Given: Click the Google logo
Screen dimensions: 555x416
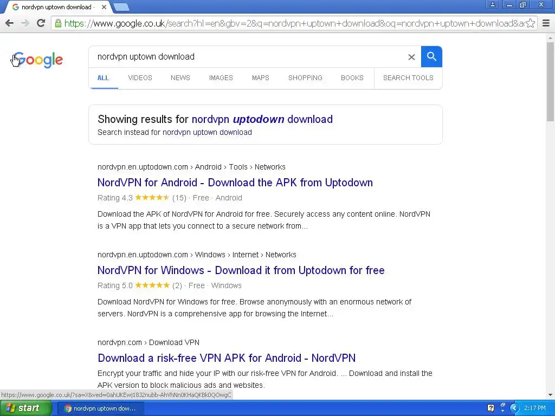Looking at the screenshot, I should (x=38, y=60).
